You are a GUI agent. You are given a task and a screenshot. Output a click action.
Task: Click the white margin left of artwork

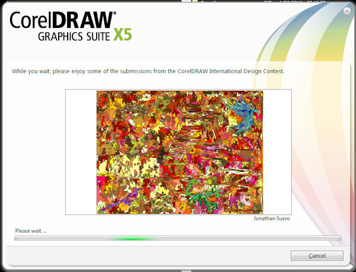(81, 152)
